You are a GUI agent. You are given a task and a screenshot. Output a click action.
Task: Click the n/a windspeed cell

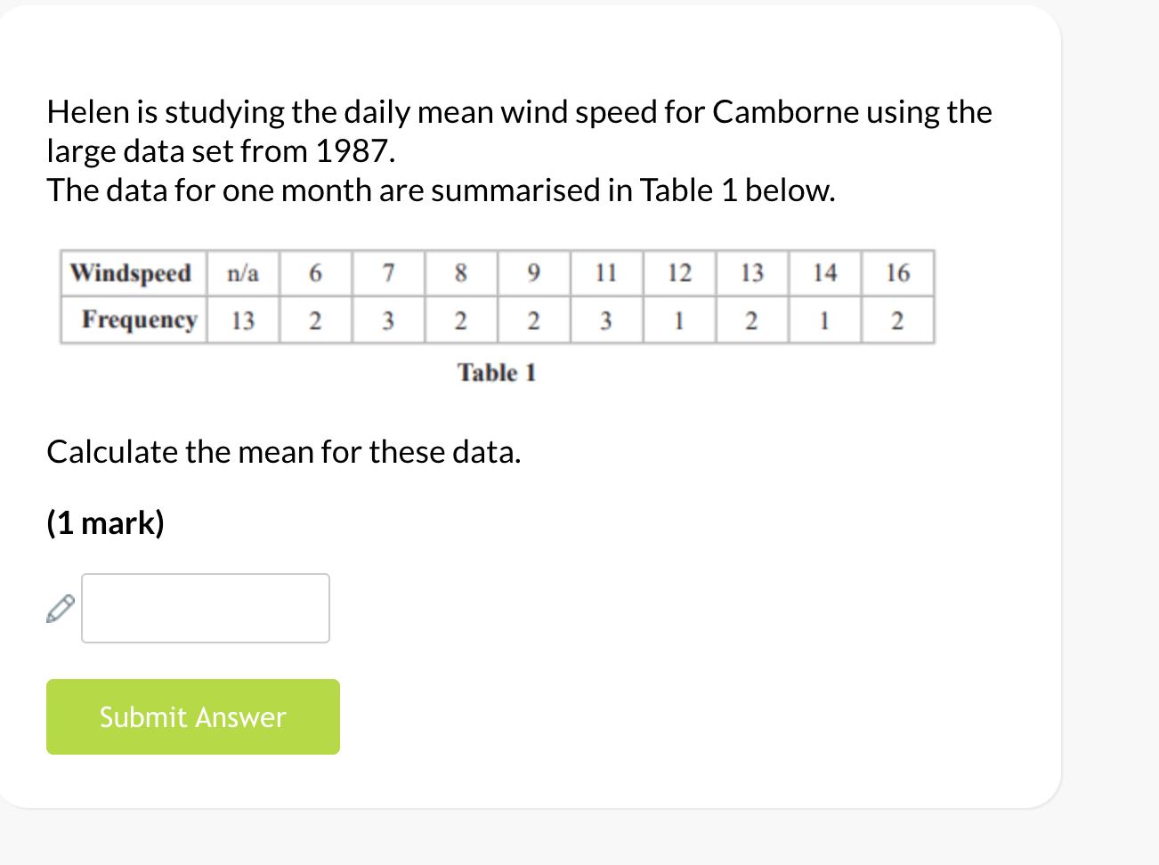click(242, 273)
